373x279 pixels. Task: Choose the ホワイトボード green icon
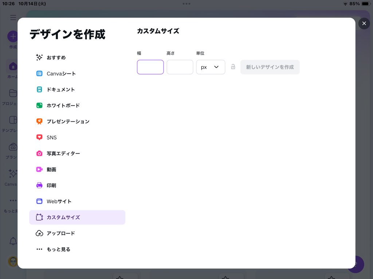[x=39, y=105]
